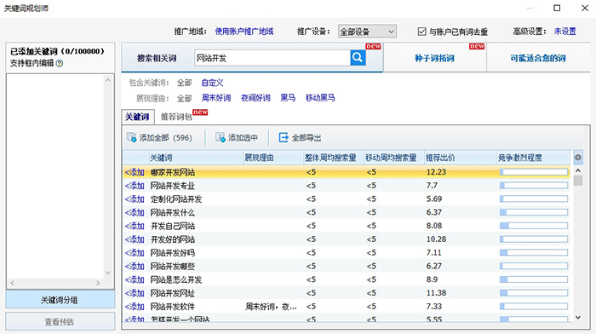The height and width of the screenshot is (334, 596).
Task: Click added-keywords list scroll left arrow
Action: pyautogui.click(x=13, y=283)
